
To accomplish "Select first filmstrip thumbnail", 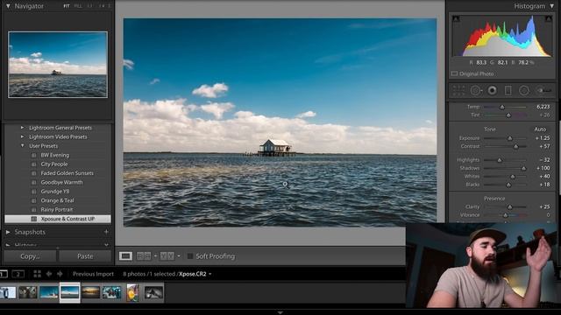I will point(8,292).
